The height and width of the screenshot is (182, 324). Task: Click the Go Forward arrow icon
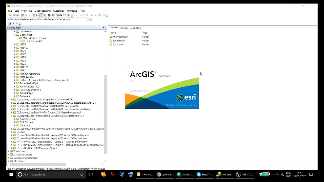click(x=95, y=15)
